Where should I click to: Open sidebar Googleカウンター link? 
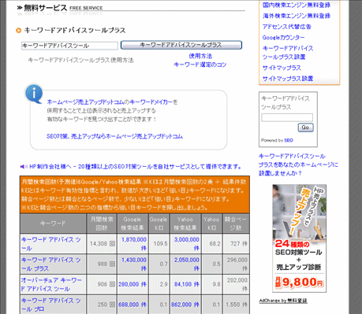point(283,38)
